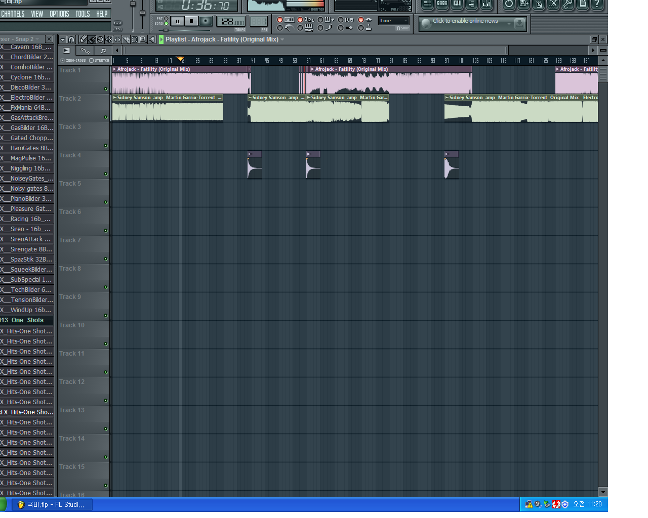Open the TOOLS menu
Image resolution: width=648 pixels, height=518 pixels.
[x=83, y=14]
